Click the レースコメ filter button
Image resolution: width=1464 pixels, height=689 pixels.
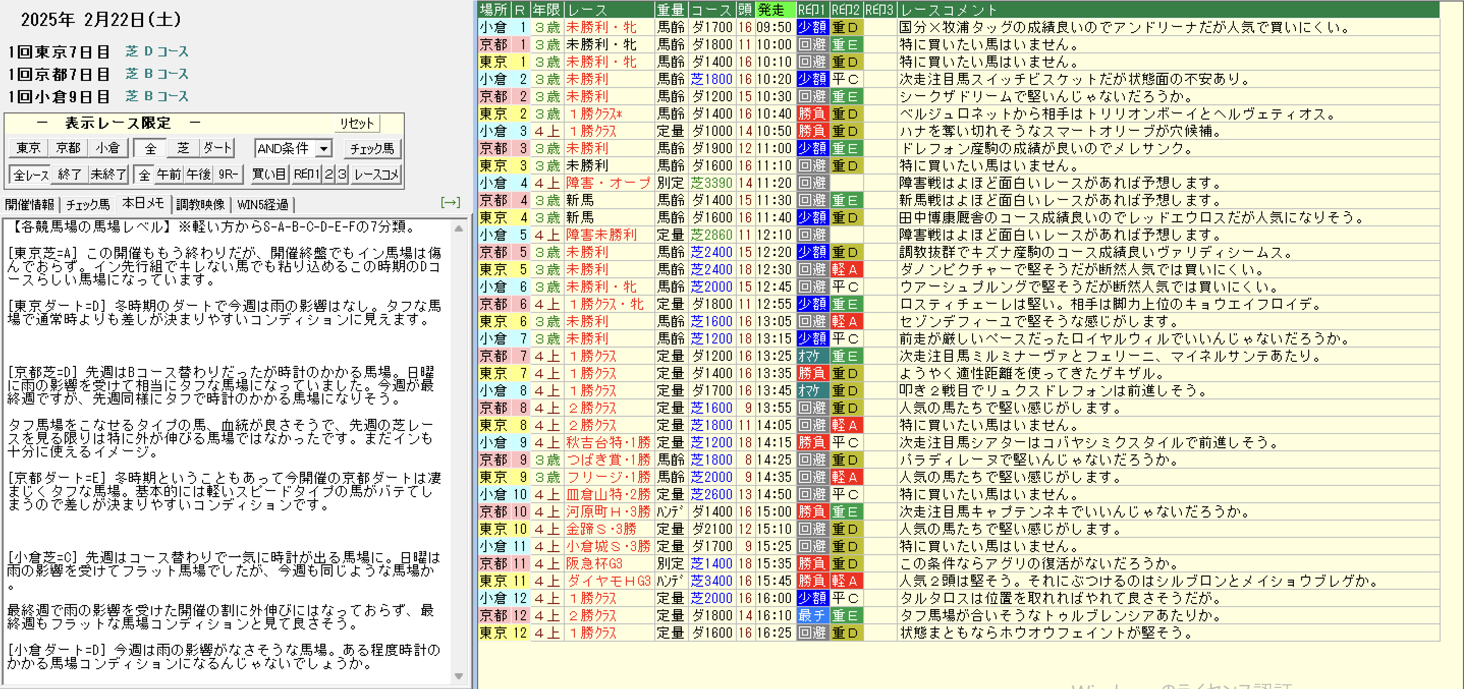point(376,174)
